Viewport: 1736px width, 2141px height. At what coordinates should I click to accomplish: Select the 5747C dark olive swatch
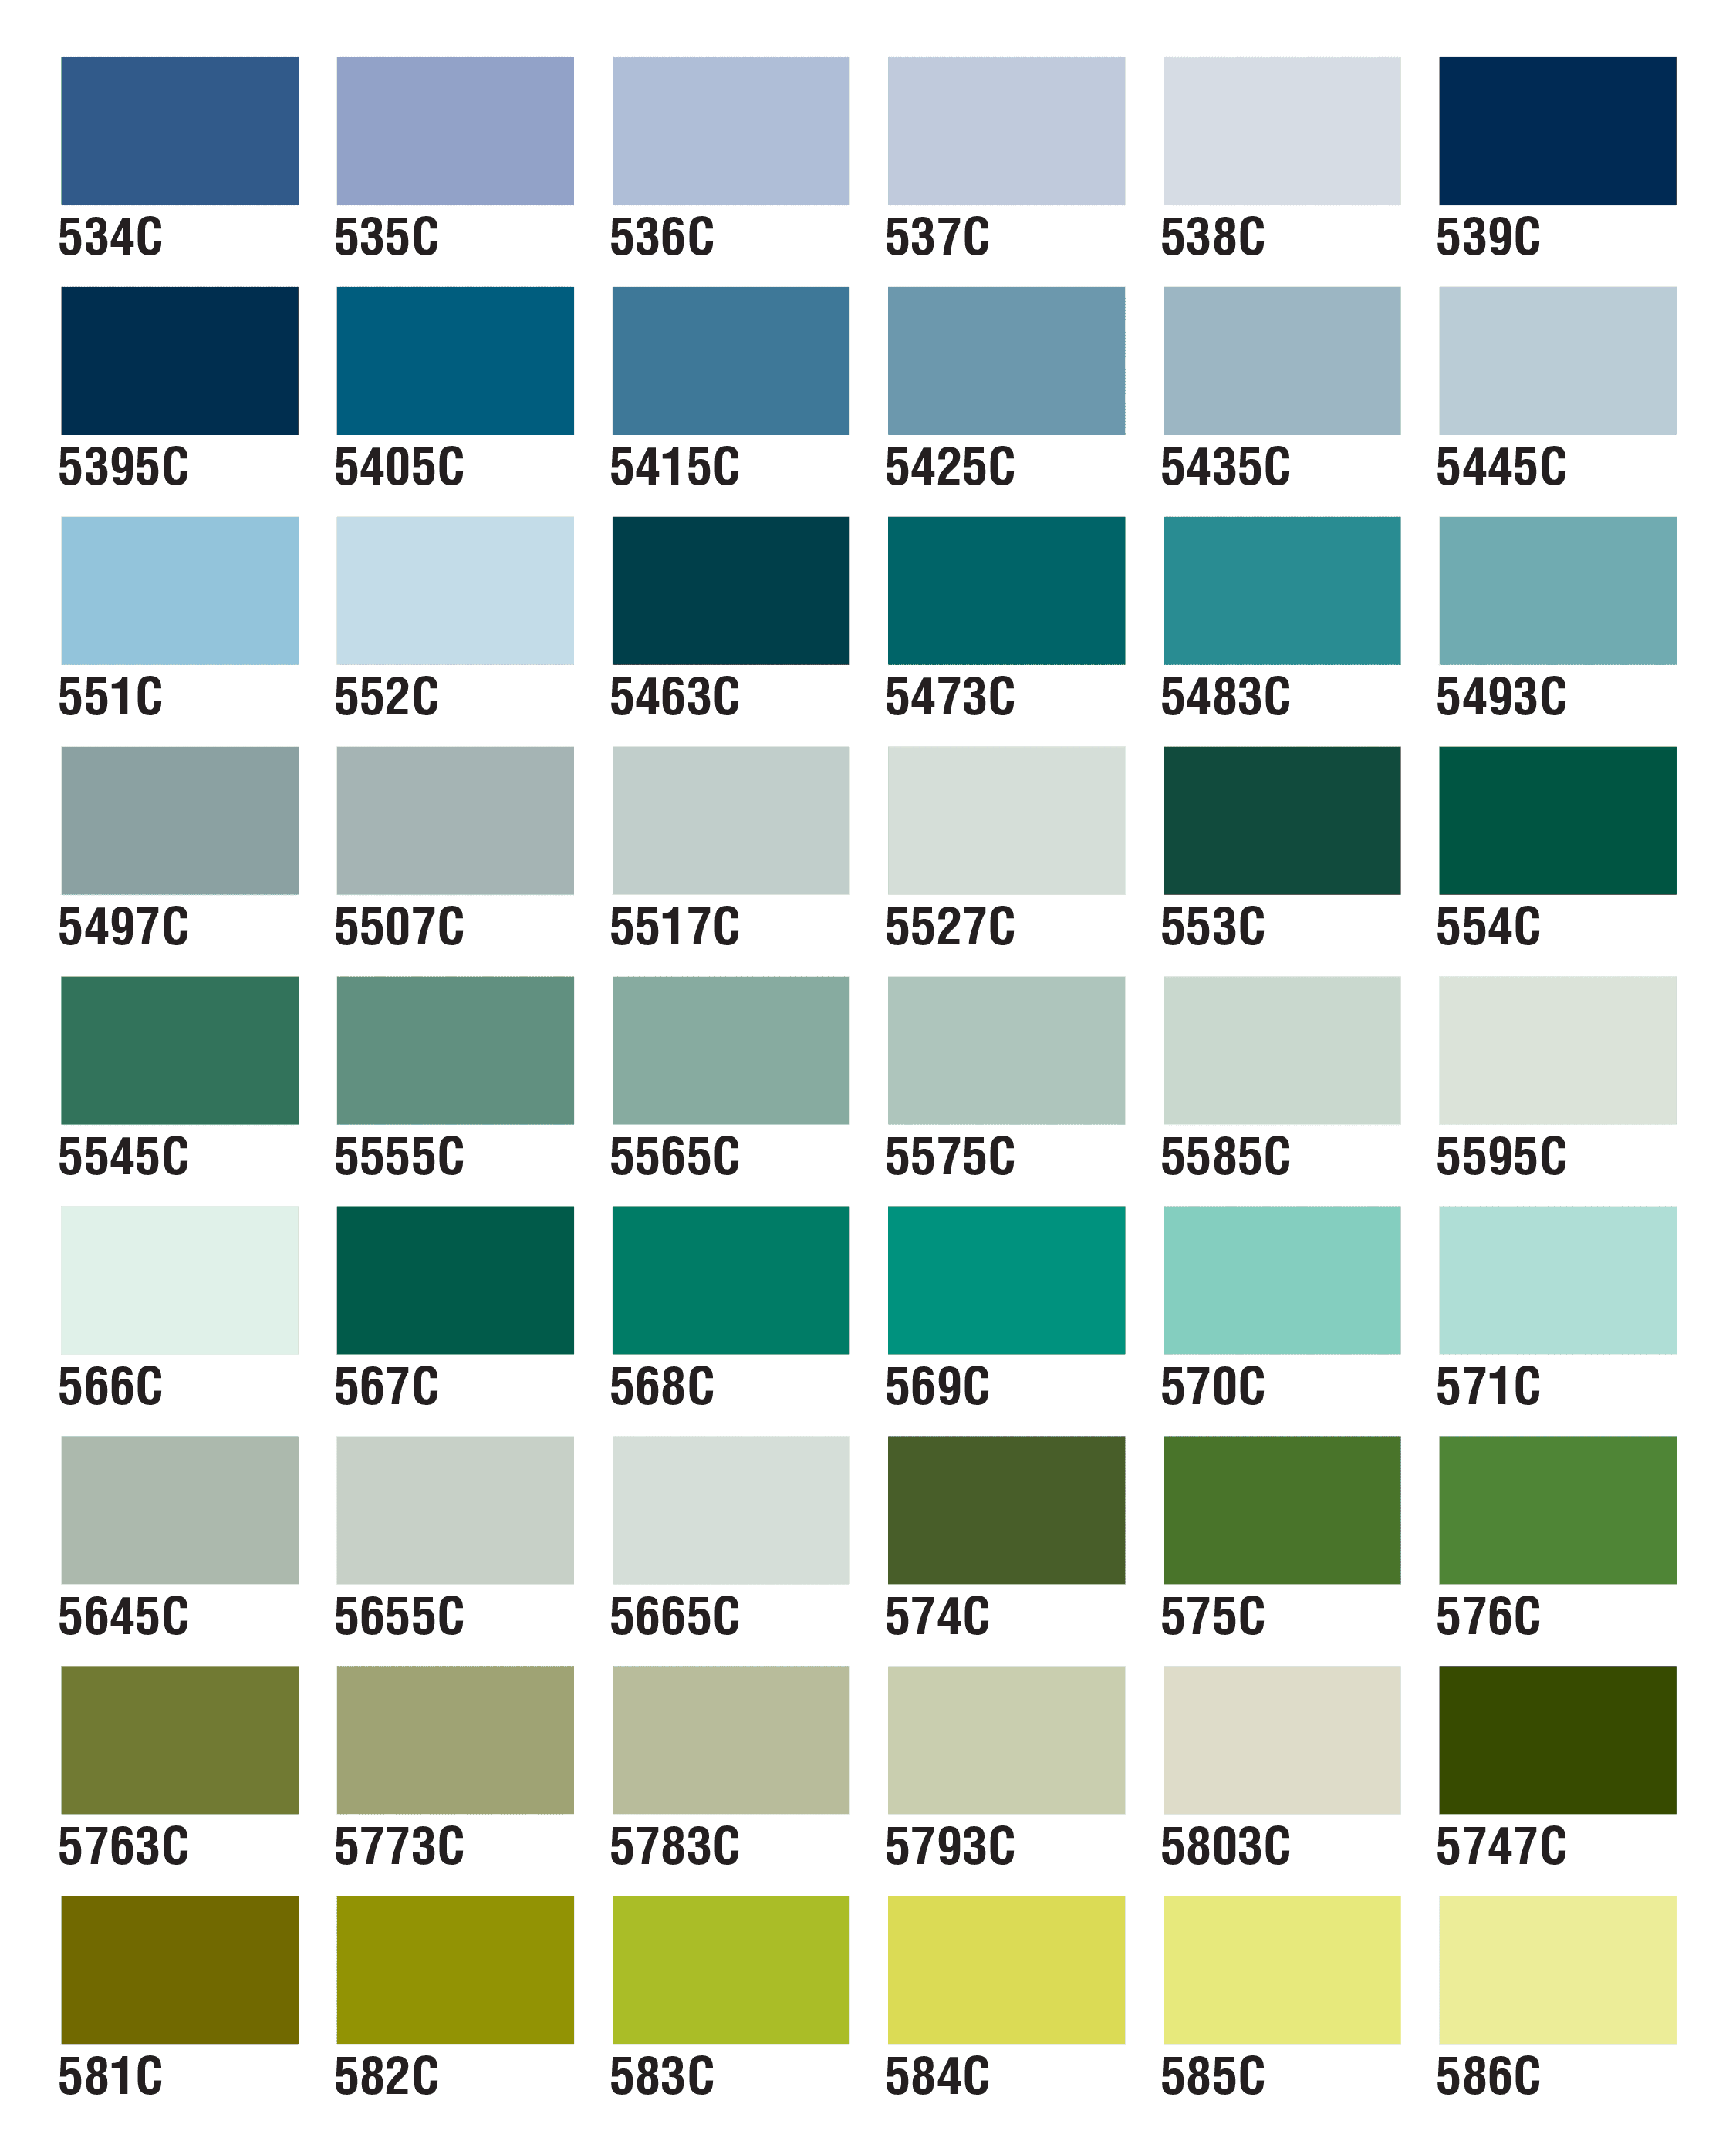click(1556, 1740)
